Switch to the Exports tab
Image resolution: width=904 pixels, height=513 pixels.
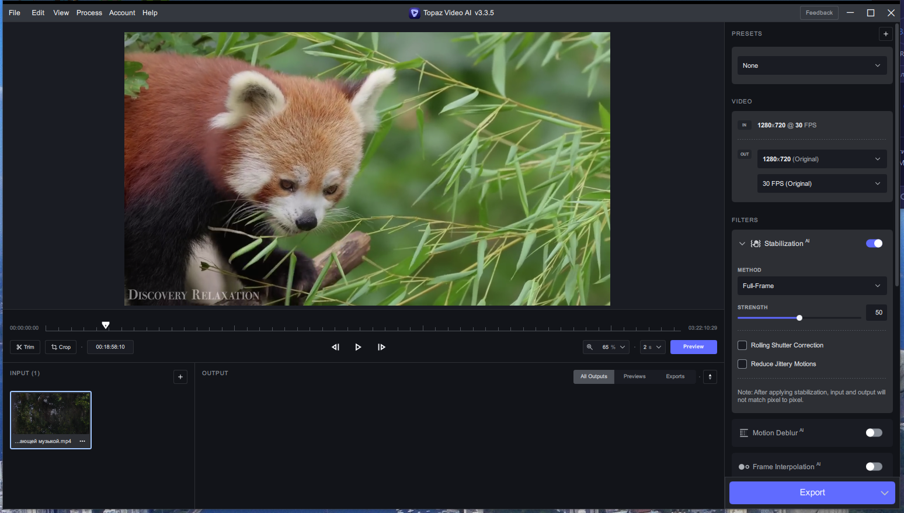675,377
